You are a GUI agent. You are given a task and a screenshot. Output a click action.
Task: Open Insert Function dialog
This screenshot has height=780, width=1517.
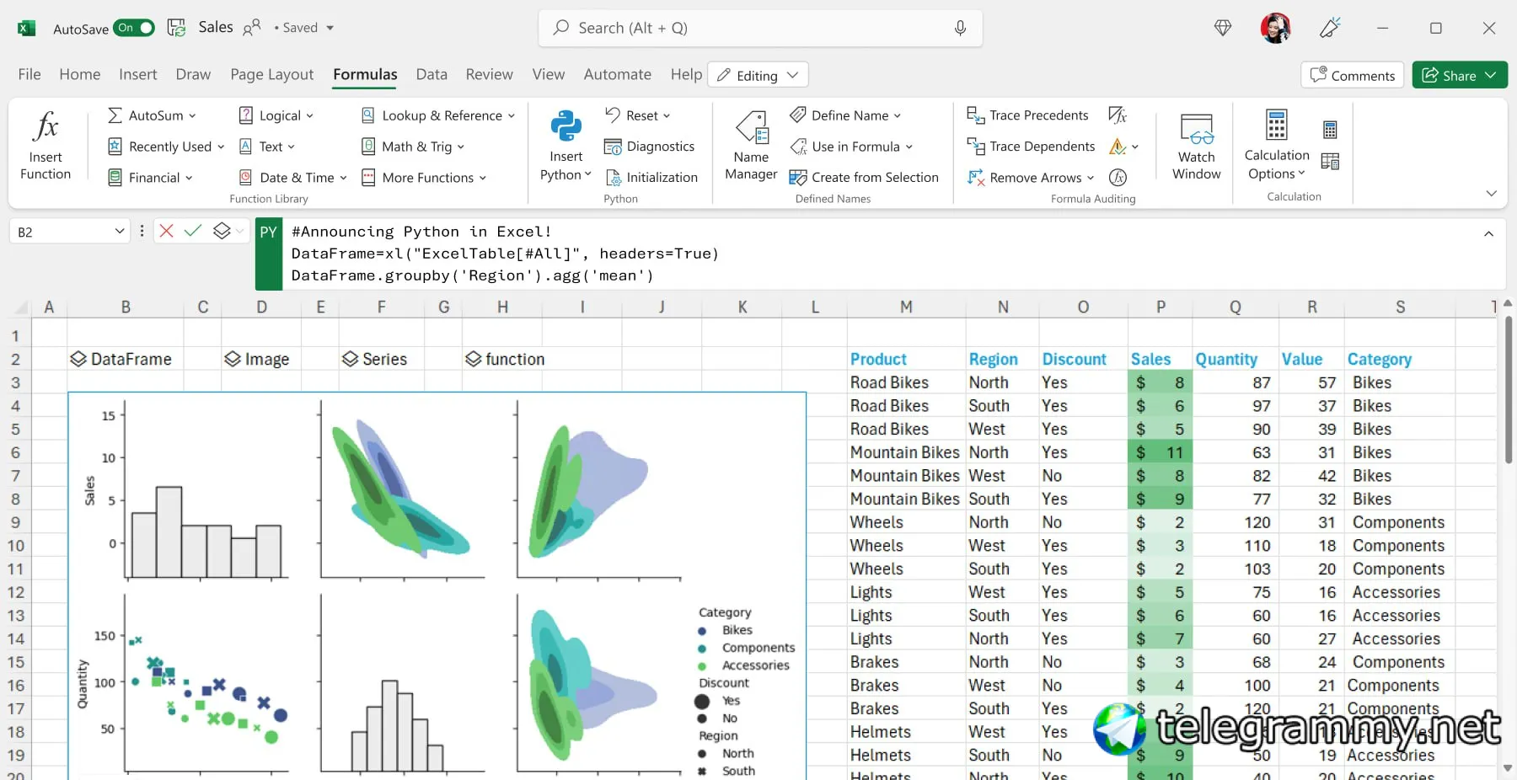point(46,147)
